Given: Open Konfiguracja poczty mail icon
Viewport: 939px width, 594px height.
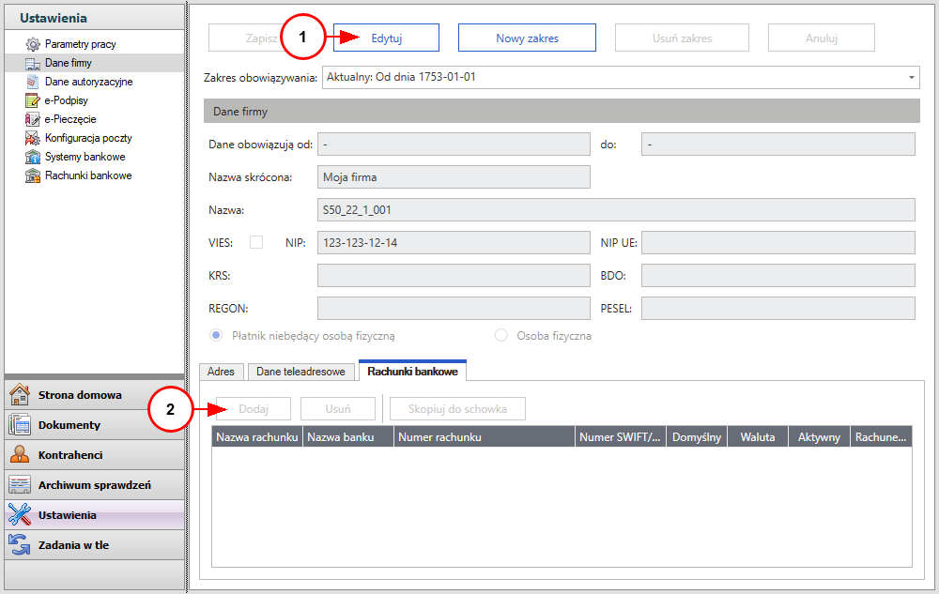Looking at the screenshot, I should [33, 138].
